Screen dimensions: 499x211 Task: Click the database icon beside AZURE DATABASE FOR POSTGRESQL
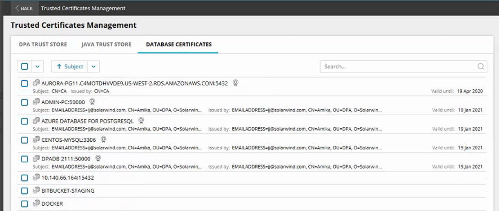[36, 121]
